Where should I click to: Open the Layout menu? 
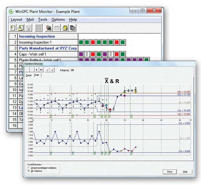[16, 19]
